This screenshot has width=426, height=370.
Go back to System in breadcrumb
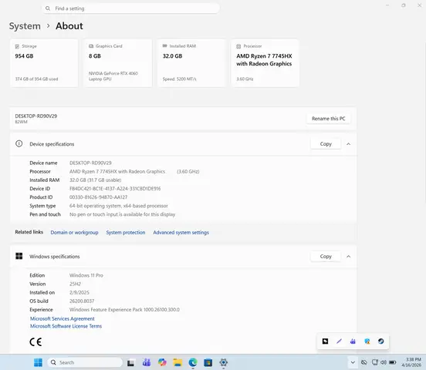click(25, 26)
